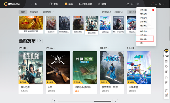The width and height of the screenshot is (170, 103).
Task: Open the 重生边缘 thumbnail in top row
Action: [92, 25]
